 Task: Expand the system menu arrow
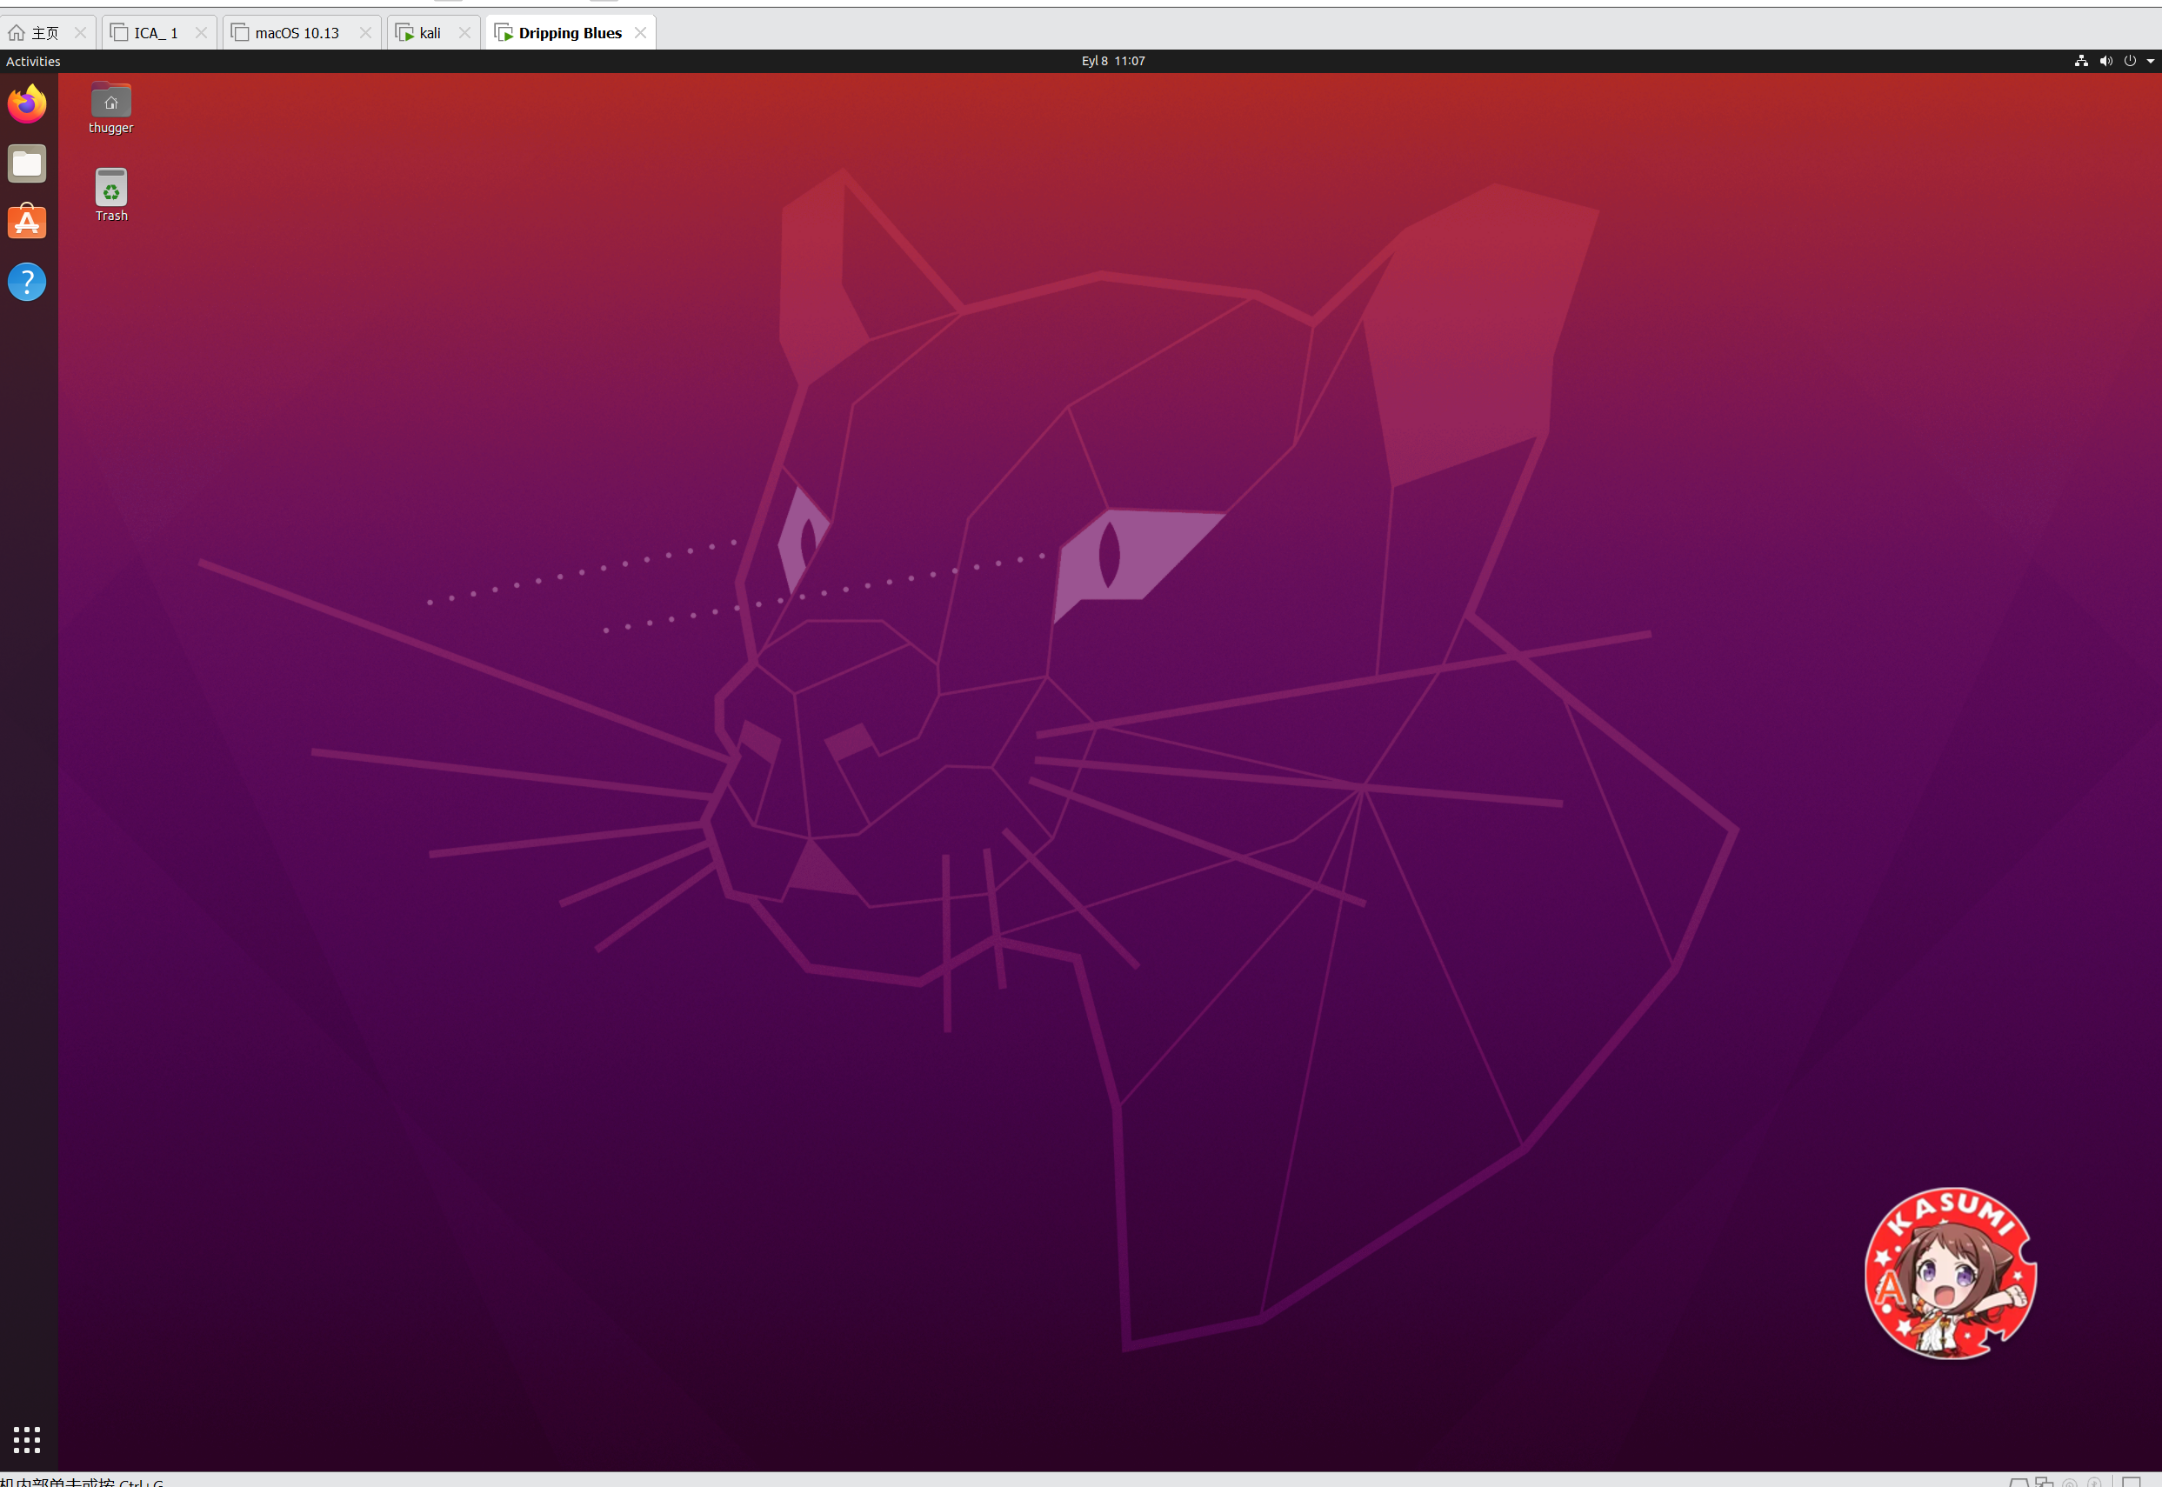tap(2150, 61)
